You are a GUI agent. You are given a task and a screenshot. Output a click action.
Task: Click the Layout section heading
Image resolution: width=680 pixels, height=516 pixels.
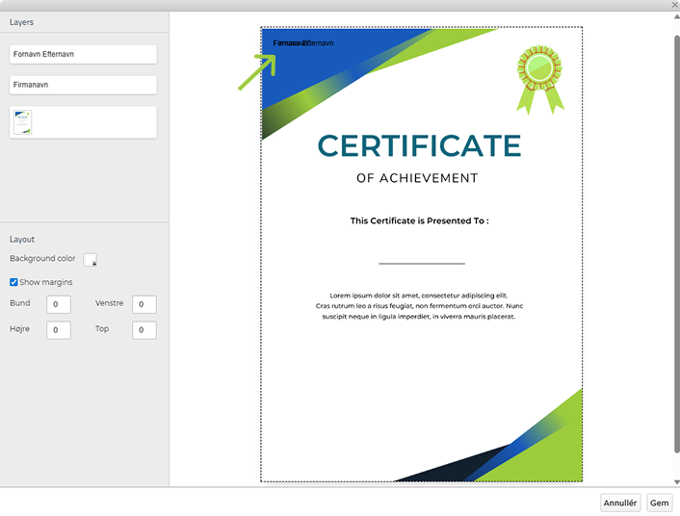22,240
